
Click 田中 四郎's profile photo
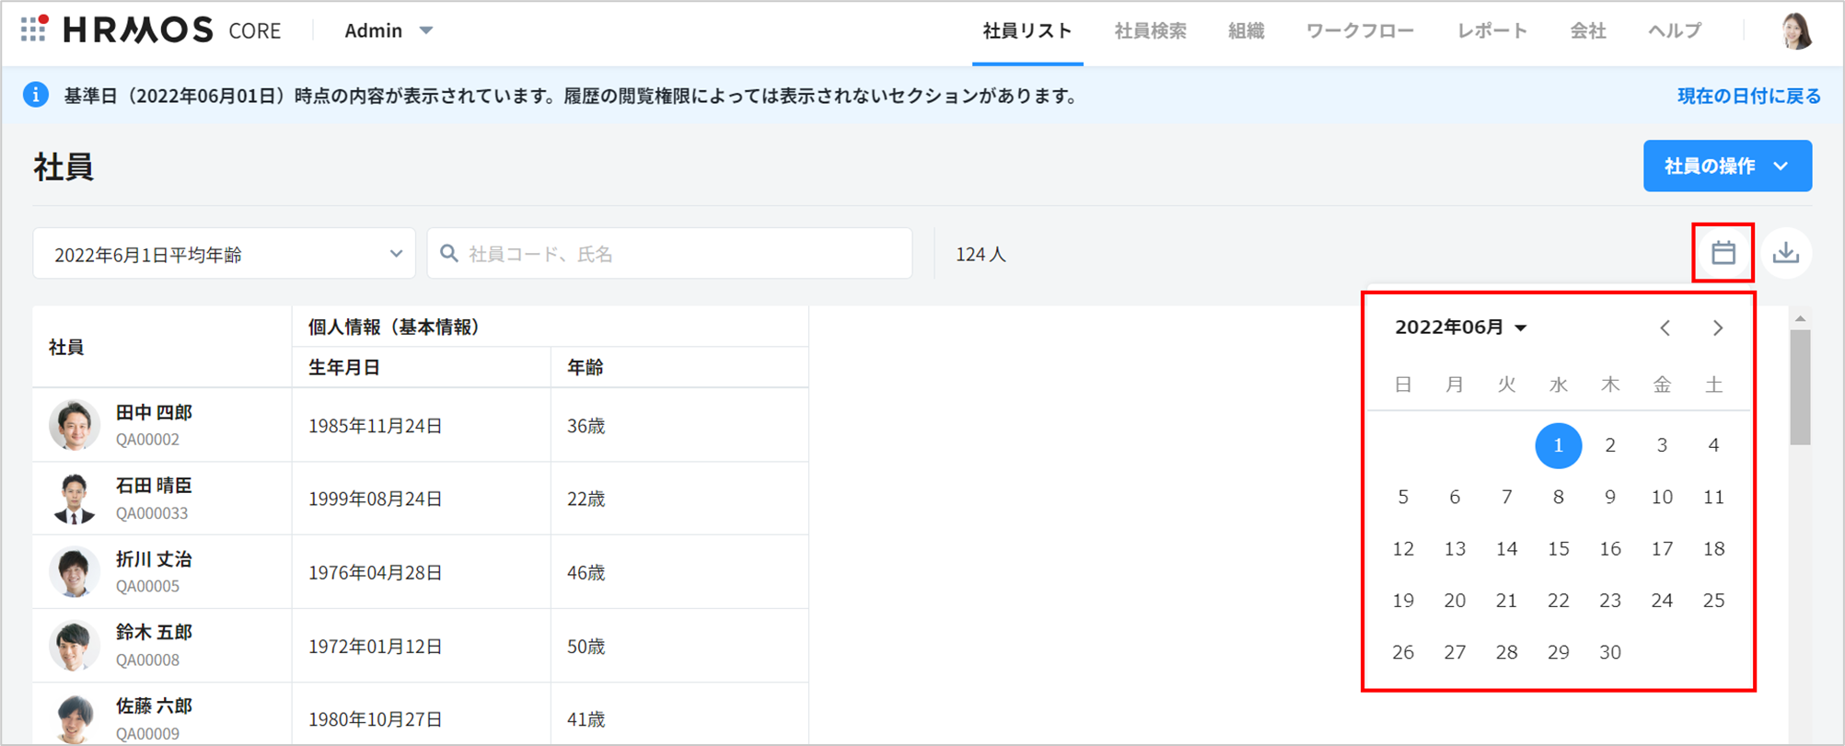pyautogui.click(x=74, y=425)
